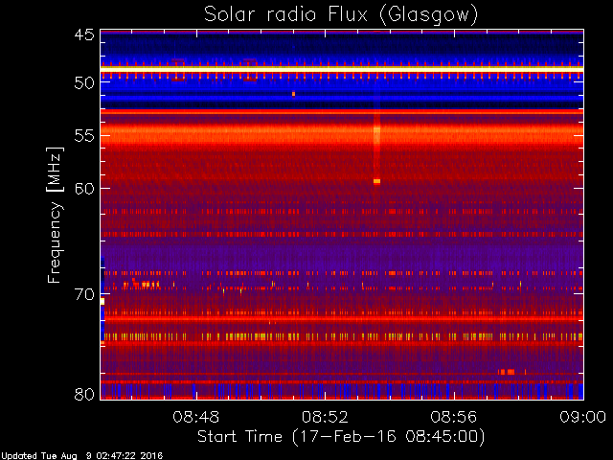613x460 pixels.
Task: Click the '80' frequency axis label
Action: pos(84,394)
